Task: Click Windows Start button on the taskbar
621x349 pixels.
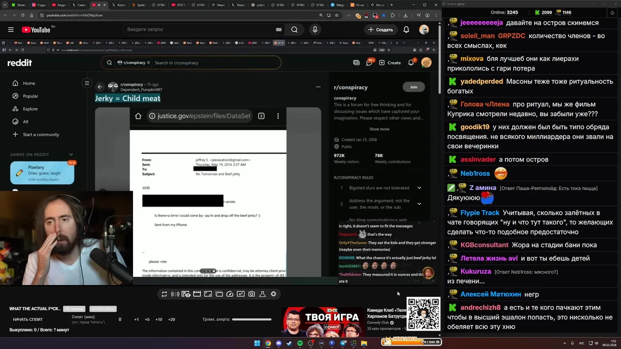Action: [x=257, y=343]
